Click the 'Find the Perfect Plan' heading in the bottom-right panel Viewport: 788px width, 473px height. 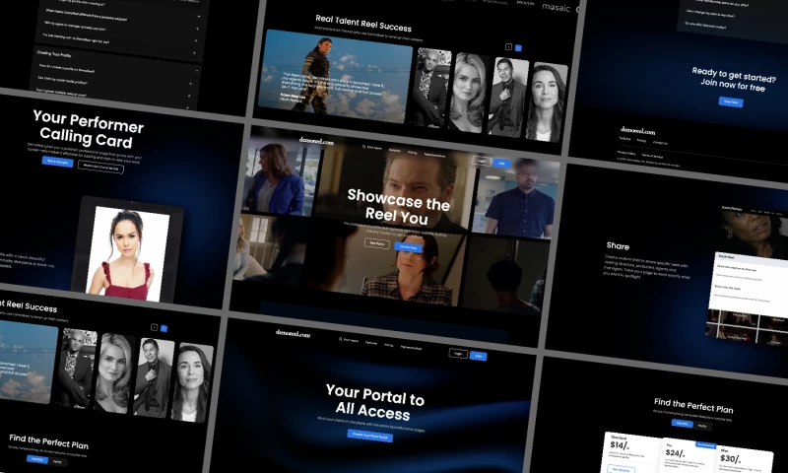[693, 405]
